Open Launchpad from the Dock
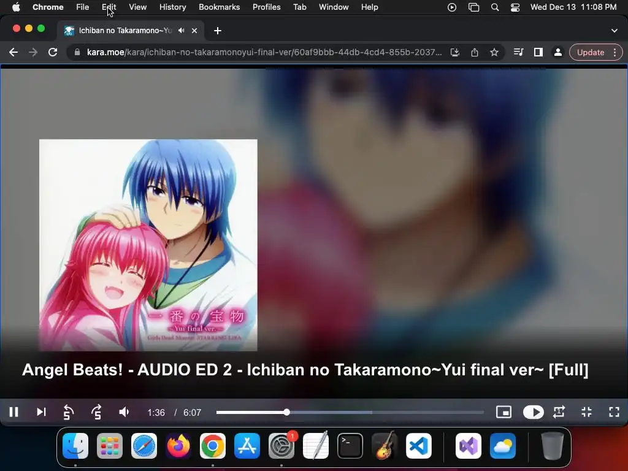628x471 pixels. click(110, 446)
